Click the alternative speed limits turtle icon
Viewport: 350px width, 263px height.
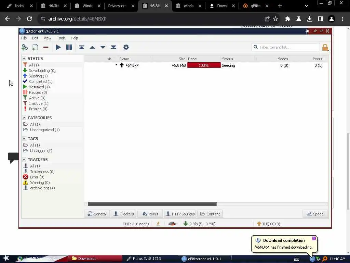(172, 224)
